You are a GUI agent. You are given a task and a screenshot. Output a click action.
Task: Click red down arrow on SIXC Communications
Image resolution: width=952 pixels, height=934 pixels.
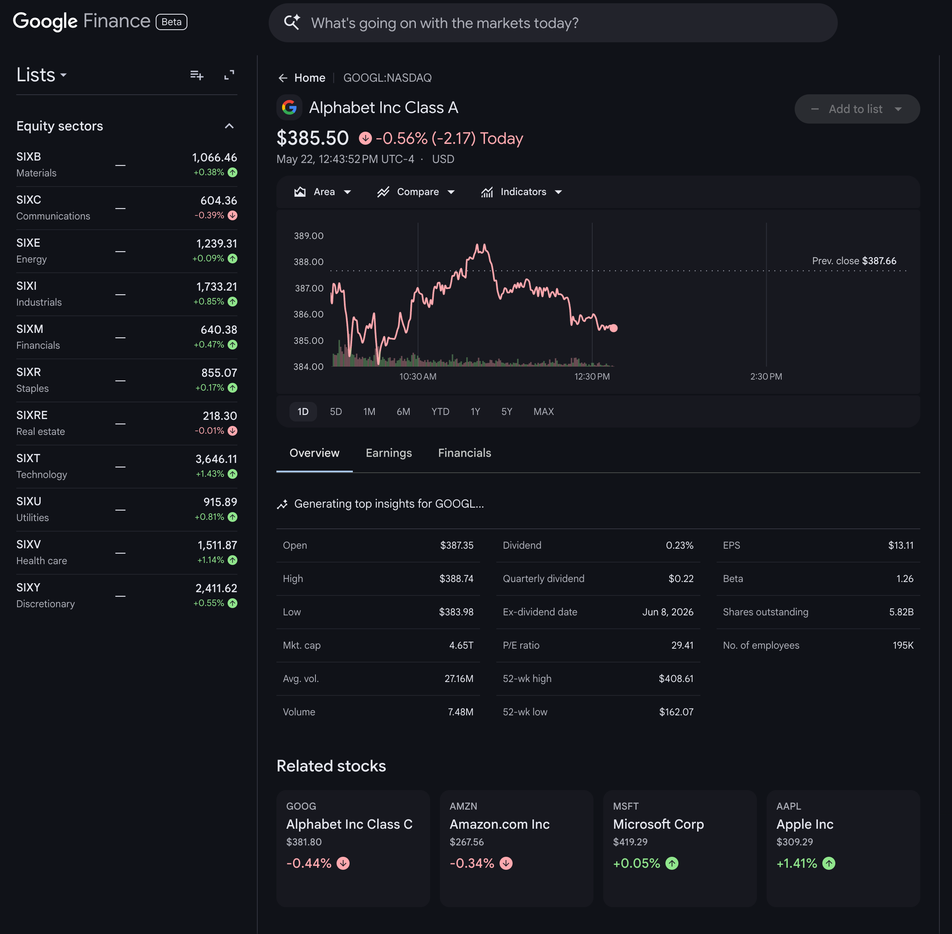[233, 215]
